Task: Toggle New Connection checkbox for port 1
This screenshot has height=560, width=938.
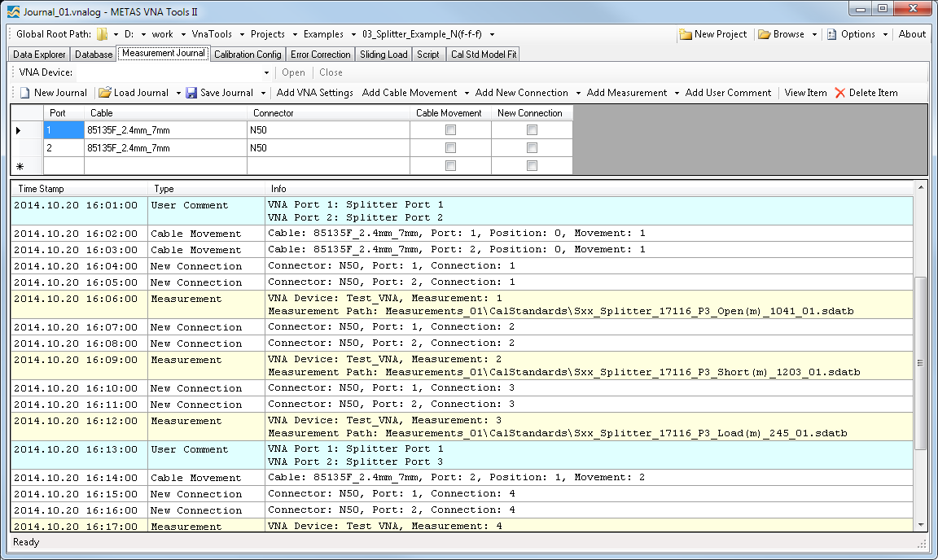Action: 532,130
